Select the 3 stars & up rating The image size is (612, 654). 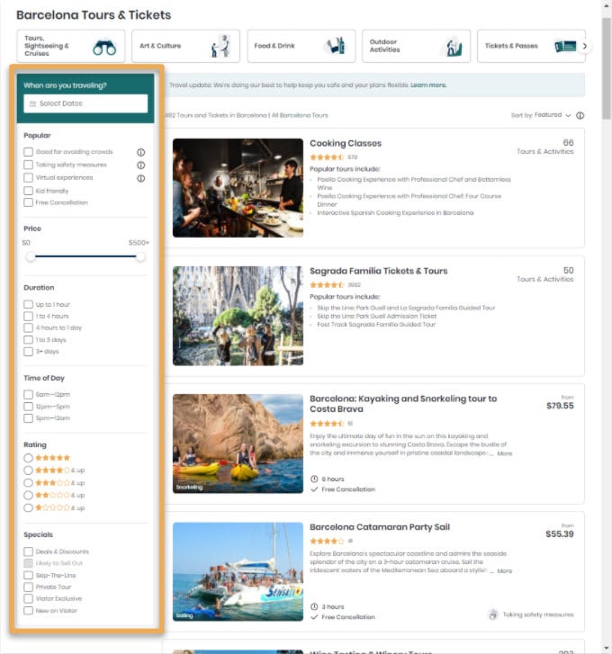(28, 482)
